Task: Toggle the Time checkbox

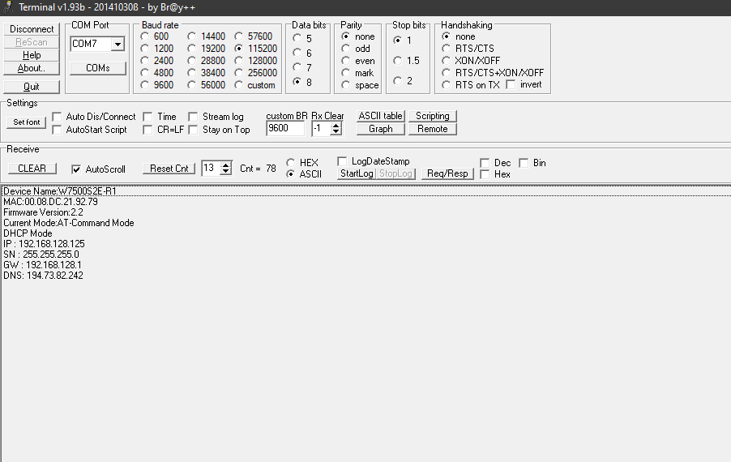Action: point(147,117)
